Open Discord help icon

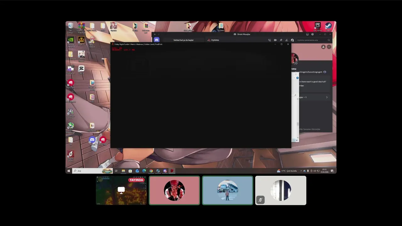312,34
